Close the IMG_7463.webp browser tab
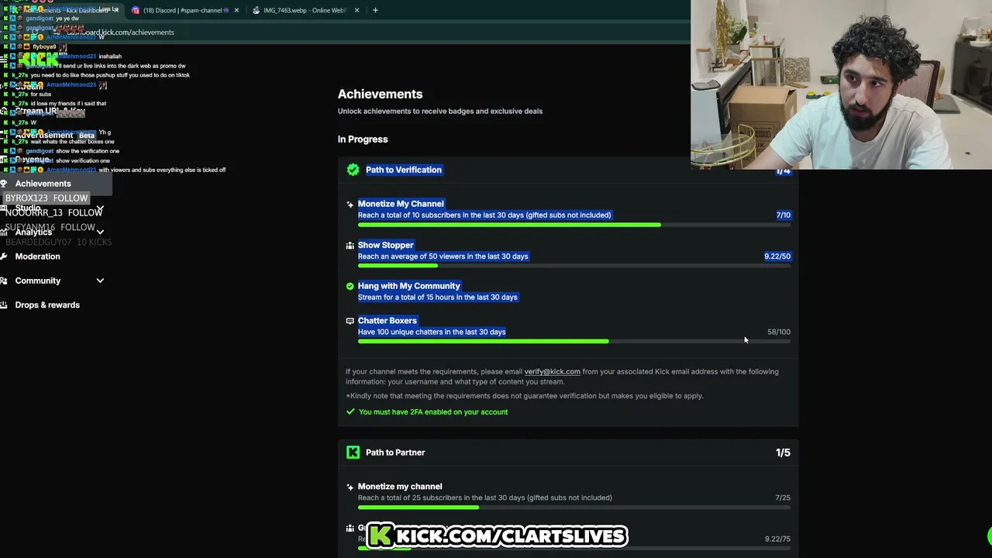The image size is (992, 558). (x=357, y=10)
